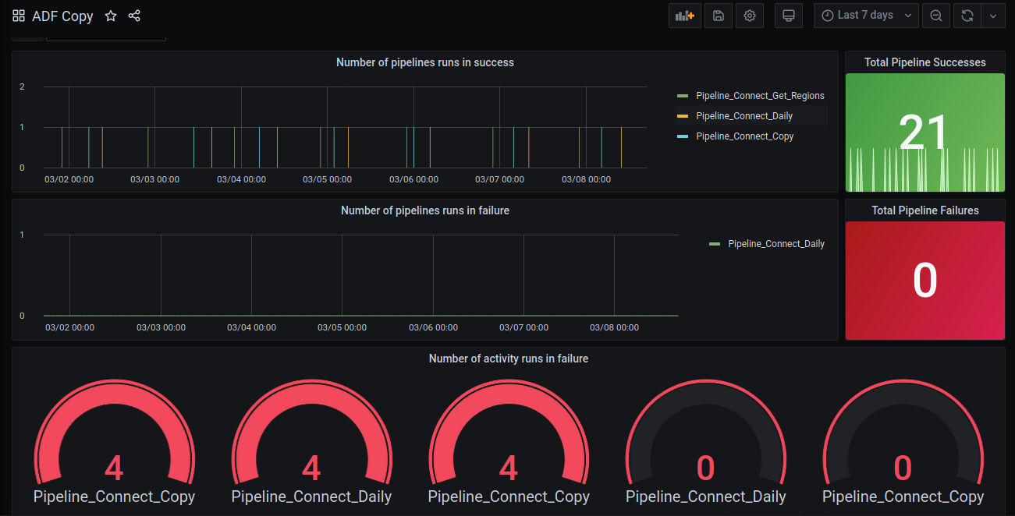Toggle Pipeline_Connect_Daily series in the success chart legend
This screenshot has height=516, width=1015.
coord(744,116)
